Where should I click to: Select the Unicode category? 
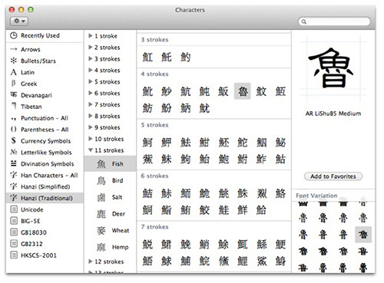[x=45, y=209]
